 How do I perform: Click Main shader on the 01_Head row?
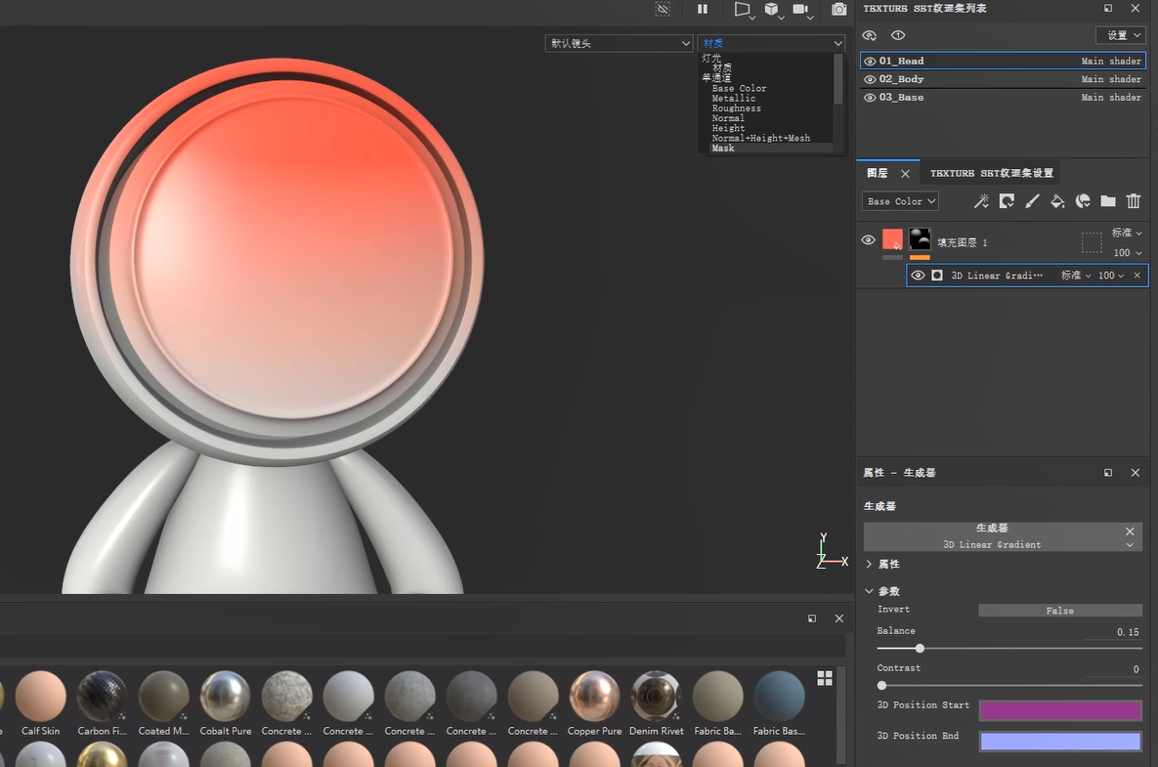[1111, 62]
